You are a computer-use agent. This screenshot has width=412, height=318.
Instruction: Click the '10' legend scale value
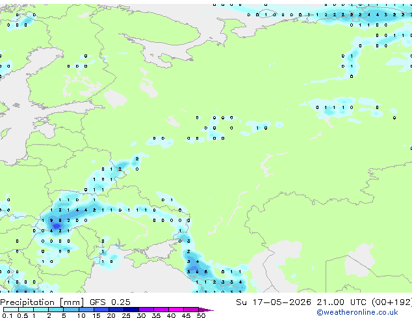(x=81, y=315)
